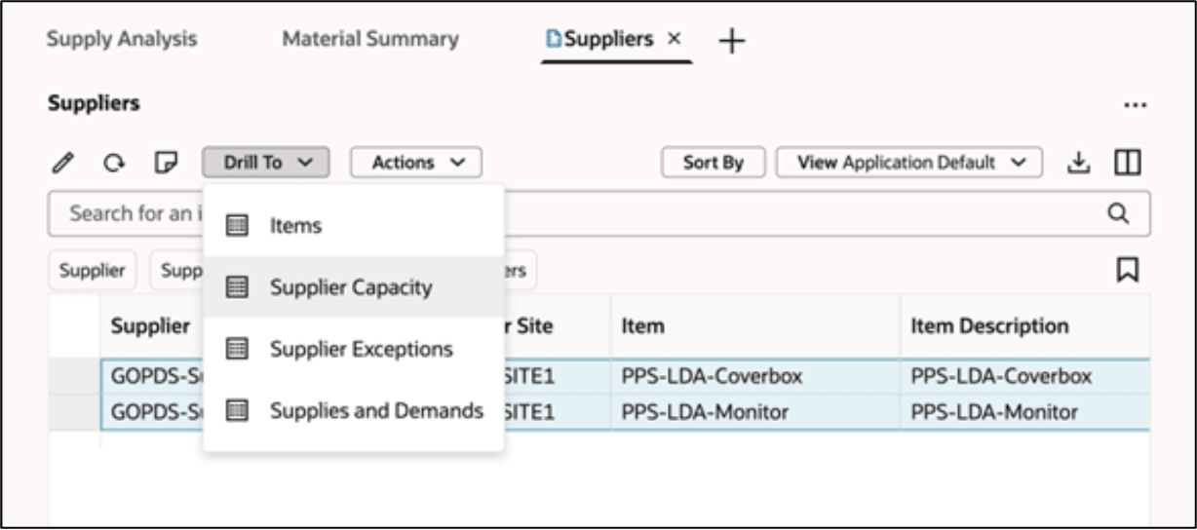This screenshot has height=530, width=1197.
Task: Toggle the column layout panel icon
Action: tap(1128, 163)
